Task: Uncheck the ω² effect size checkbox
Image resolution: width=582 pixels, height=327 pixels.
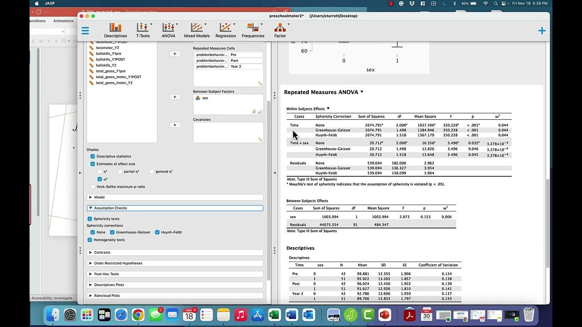Action: click(100, 179)
